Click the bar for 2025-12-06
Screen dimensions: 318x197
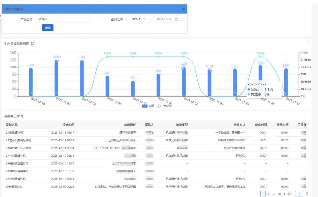(107, 86)
